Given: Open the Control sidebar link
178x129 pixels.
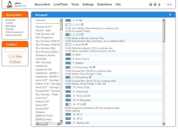Looking at the screenshot, I should tap(9, 23).
